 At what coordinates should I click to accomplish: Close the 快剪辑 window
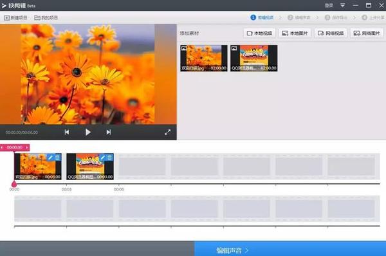coord(381,5)
